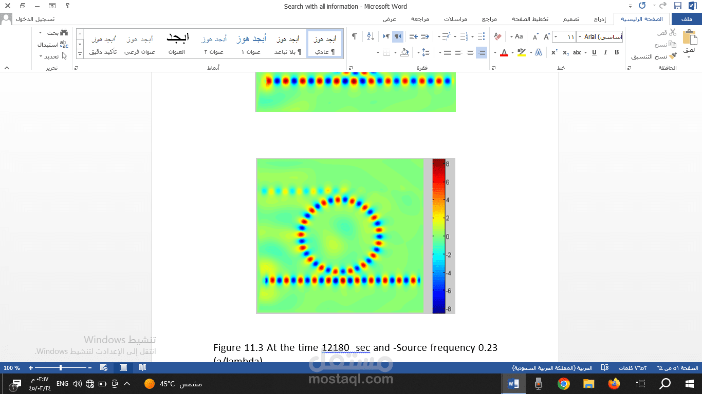Toggle superscript formatting
Screen dimensions: 702x394
(x=555, y=52)
